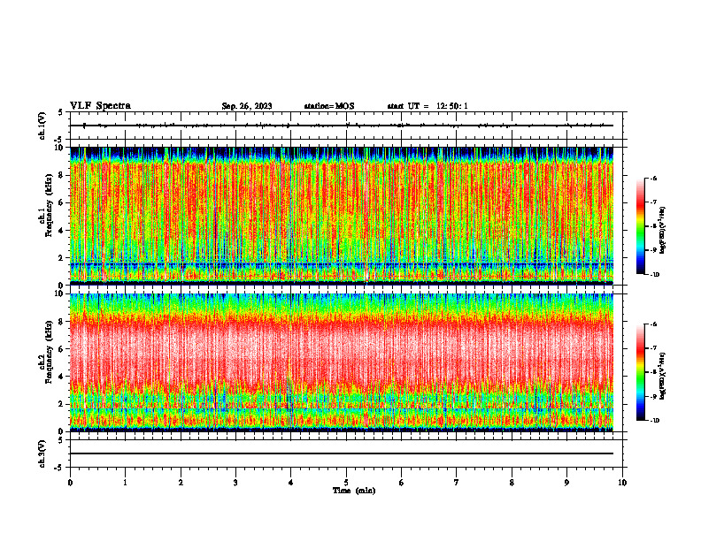Click the ch.1 colorbar "-6" tick label
The height and width of the screenshot is (541, 701).
tap(654, 178)
